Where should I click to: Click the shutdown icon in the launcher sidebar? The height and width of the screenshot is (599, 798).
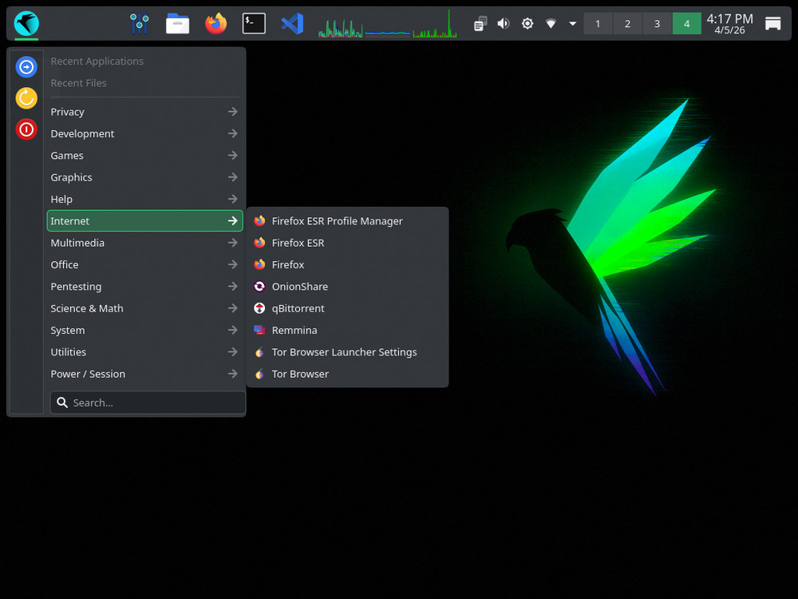26,129
